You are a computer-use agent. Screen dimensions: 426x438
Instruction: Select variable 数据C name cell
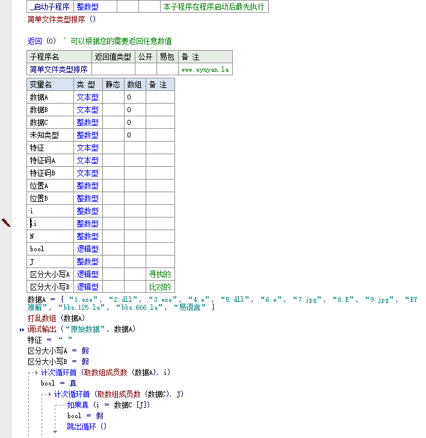pyautogui.click(x=50, y=122)
